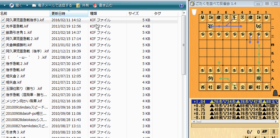Viewport: 280px width, 138px height.
Task: Click the file icon beside 後手急戦２.kif
Action: (x=3, y=63)
